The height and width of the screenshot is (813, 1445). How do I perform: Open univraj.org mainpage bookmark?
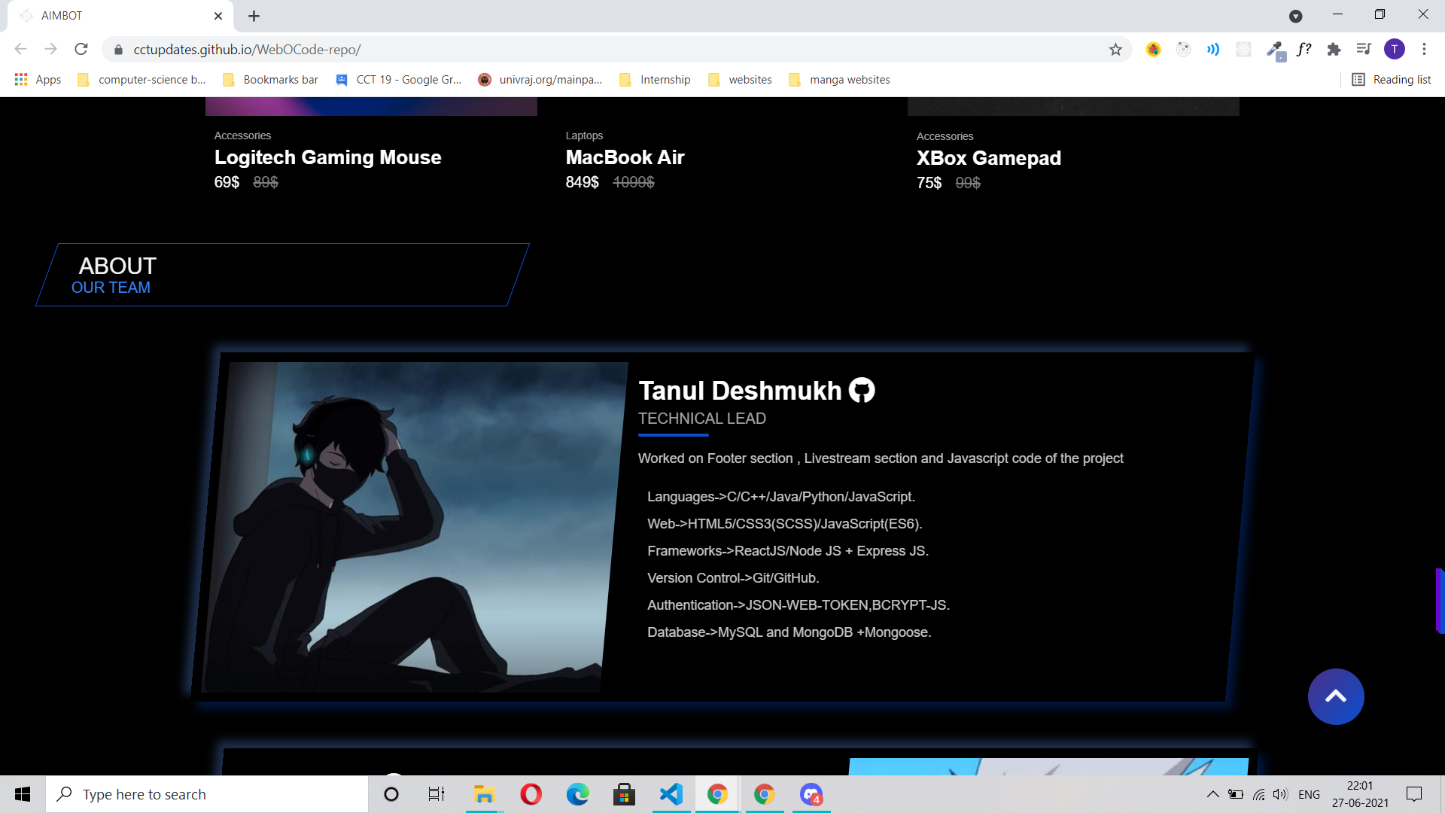pos(540,80)
